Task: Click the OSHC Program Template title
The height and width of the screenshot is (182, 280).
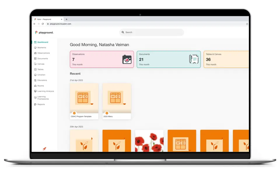Action: pos(81,117)
